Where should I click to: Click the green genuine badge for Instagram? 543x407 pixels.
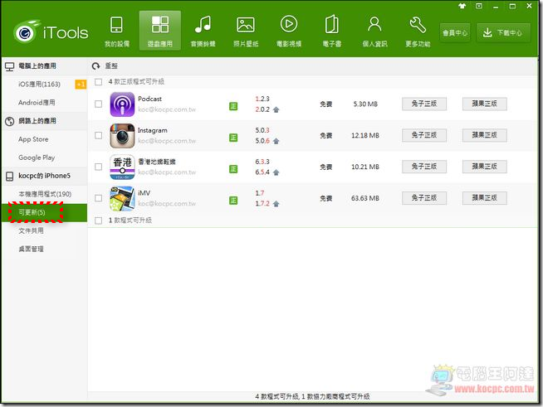click(233, 138)
